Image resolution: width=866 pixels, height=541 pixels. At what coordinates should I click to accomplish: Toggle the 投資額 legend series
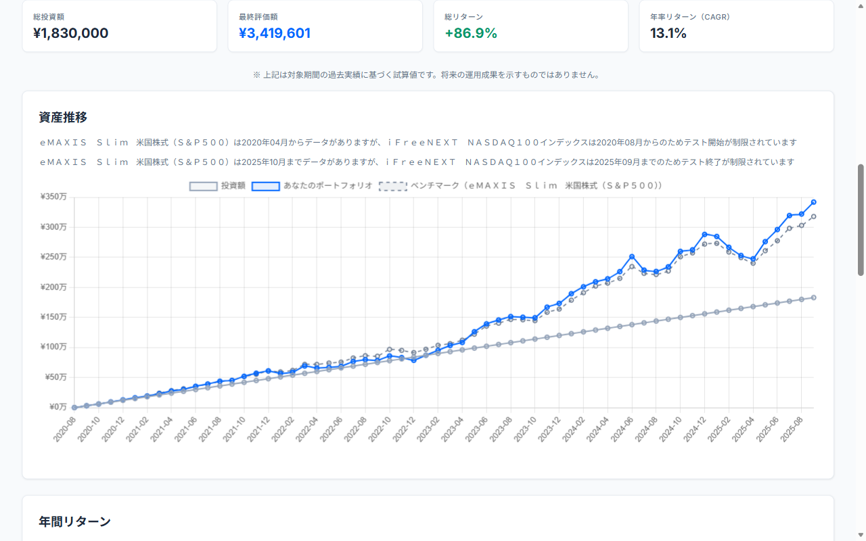(x=216, y=186)
